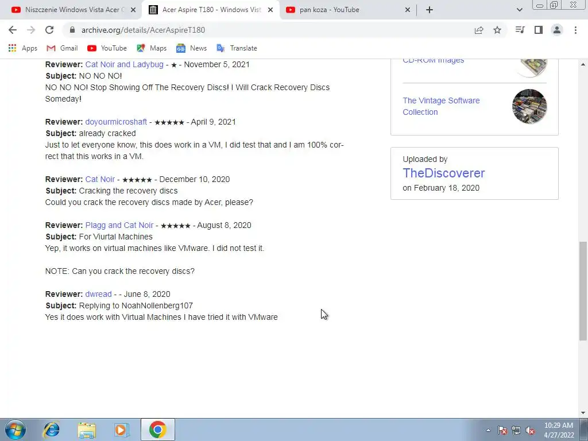Open the Chrome profile avatar
Viewport: 588px width, 441px height.
(x=557, y=30)
